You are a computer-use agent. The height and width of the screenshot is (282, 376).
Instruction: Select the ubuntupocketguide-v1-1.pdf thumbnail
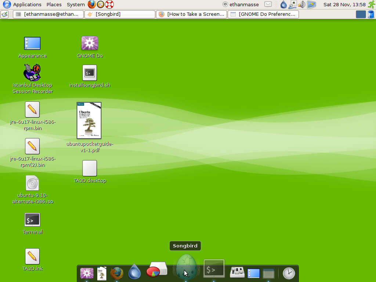click(89, 120)
